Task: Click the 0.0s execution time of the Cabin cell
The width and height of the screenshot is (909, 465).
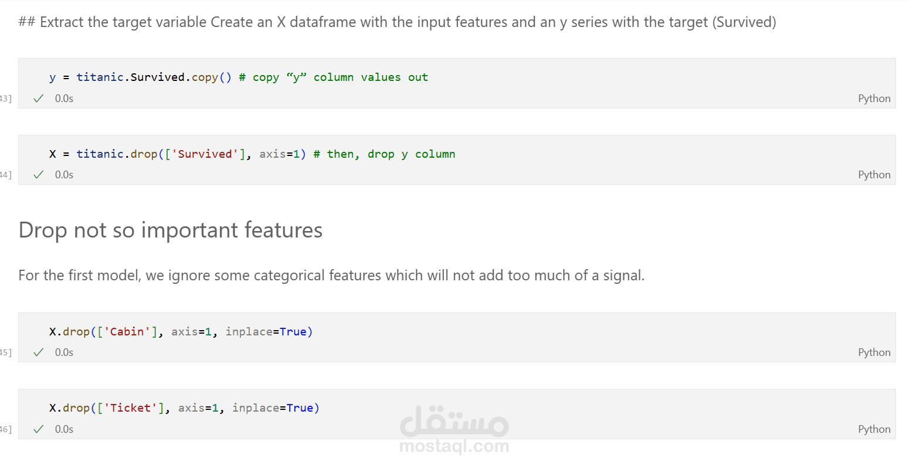Action: click(64, 352)
